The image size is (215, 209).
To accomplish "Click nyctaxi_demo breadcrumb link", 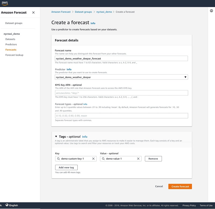I will pos(104,12).
